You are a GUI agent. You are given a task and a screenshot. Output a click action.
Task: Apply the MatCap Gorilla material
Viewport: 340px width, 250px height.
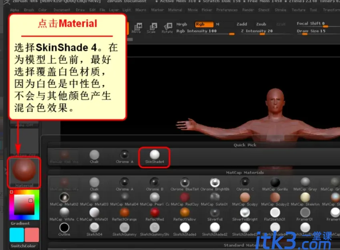[275, 184]
